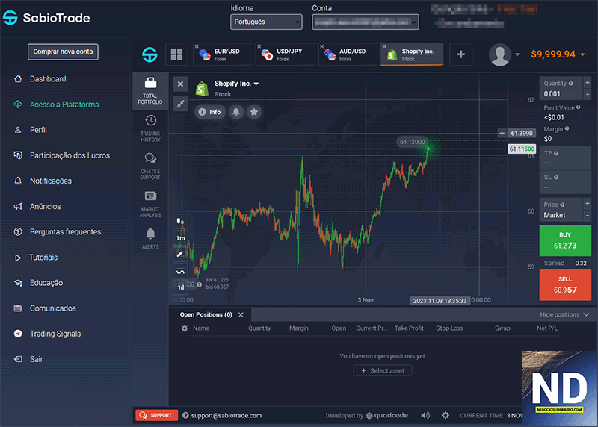Open Acesso a Plataforma menu item
Image resolution: width=598 pixels, height=427 pixels.
64,105
